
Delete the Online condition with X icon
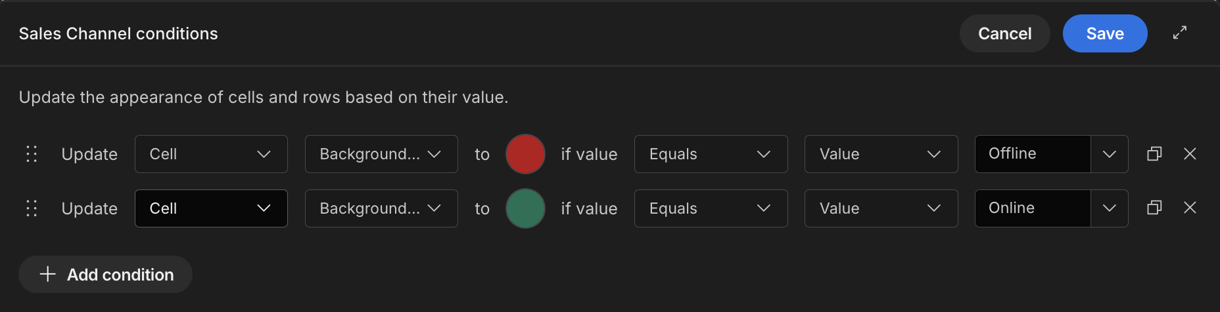click(1190, 208)
